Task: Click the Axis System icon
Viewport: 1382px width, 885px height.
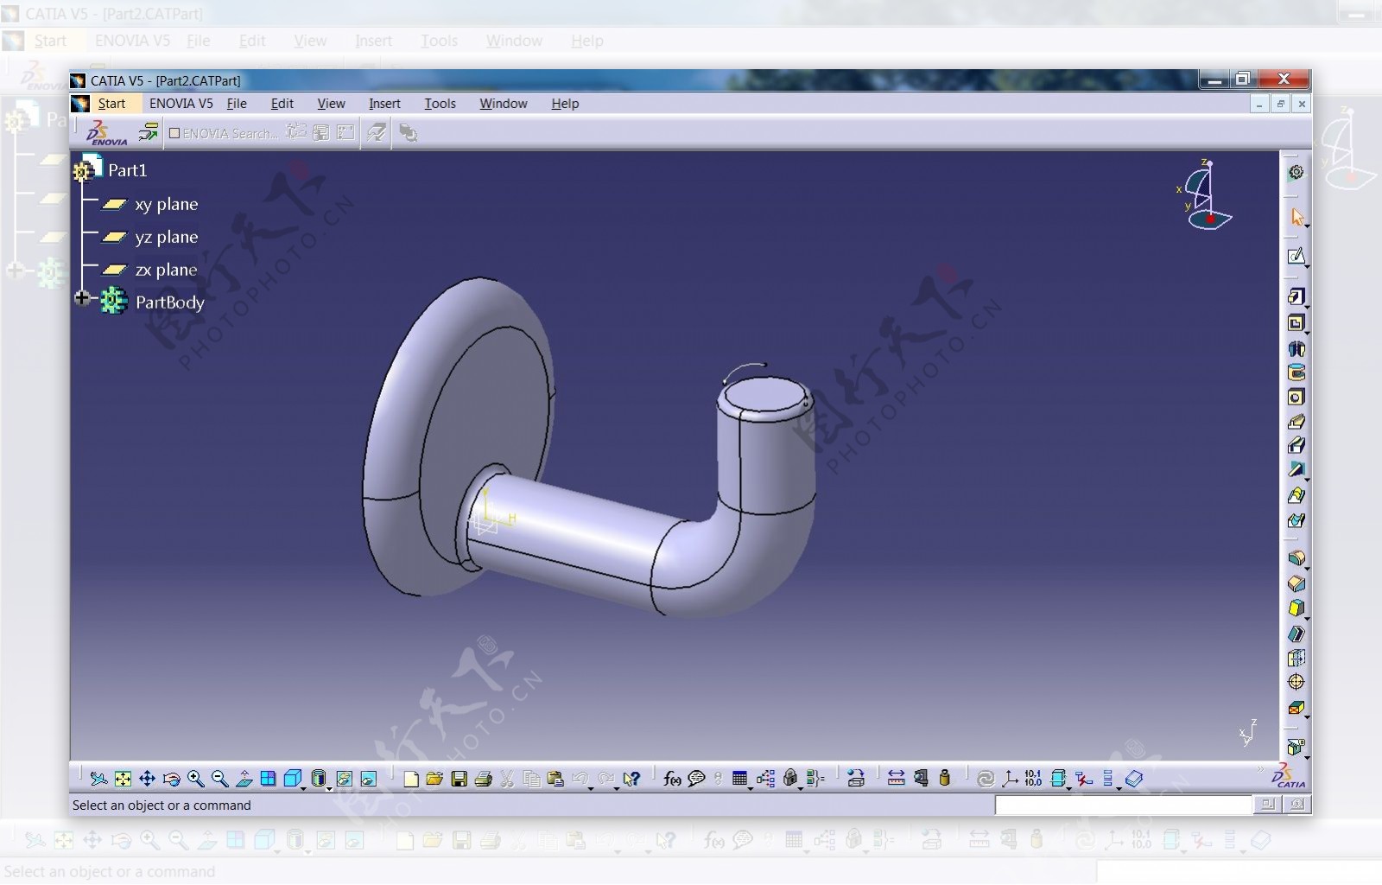Action: click(x=1010, y=779)
